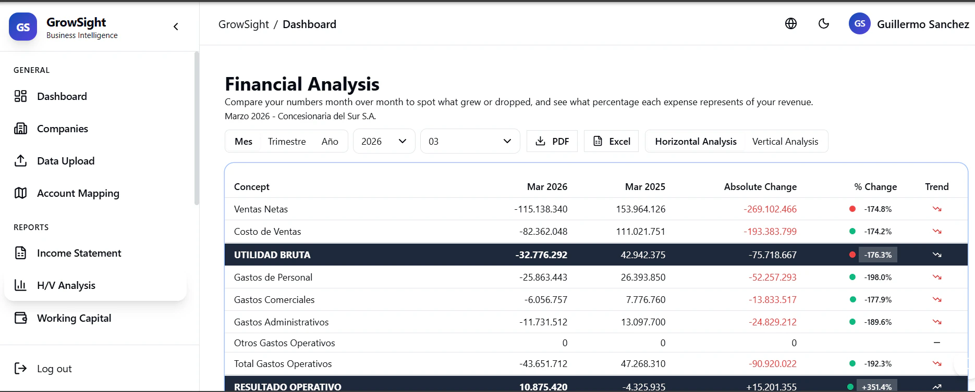Click the trend arrow in Total Gastos Operativos row
This screenshot has height=392, width=975.
[937, 363]
